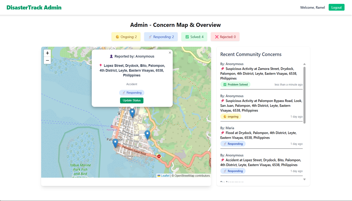Select the marker near Palompon label
The height and width of the screenshot is (201, 352).
[x=115, y=143]
